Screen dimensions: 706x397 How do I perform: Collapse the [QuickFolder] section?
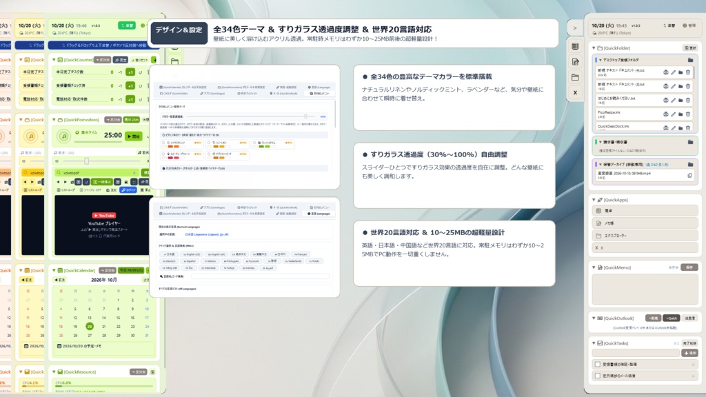594,48
